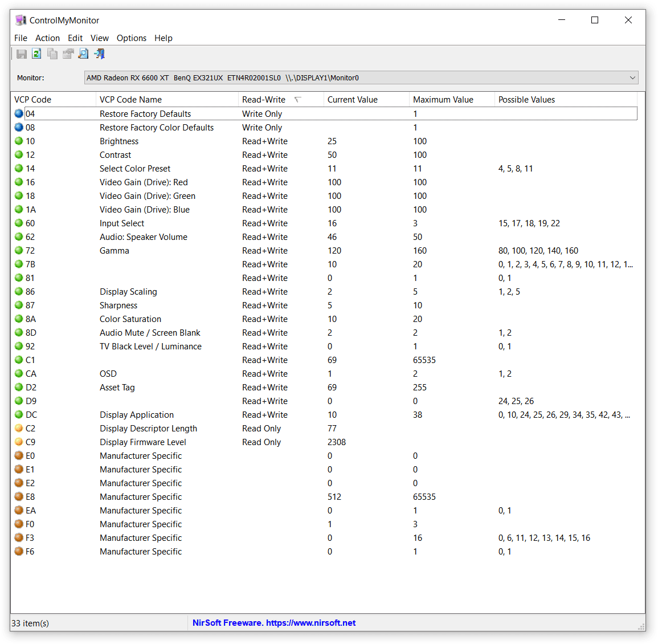
Task: Select the Color Saturation row
Action: 325,319
